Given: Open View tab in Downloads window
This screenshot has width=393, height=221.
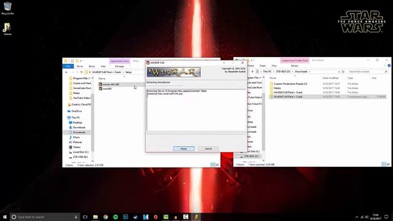Looking at the screenshot, I should click(x=274, y=66).
